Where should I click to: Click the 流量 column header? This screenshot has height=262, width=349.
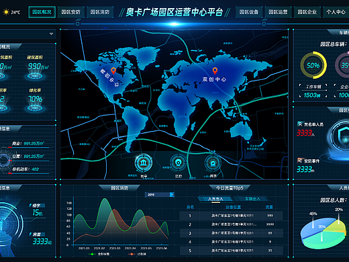(269, 207)
